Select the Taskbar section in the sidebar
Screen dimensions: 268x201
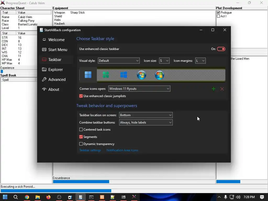[56, 59]
